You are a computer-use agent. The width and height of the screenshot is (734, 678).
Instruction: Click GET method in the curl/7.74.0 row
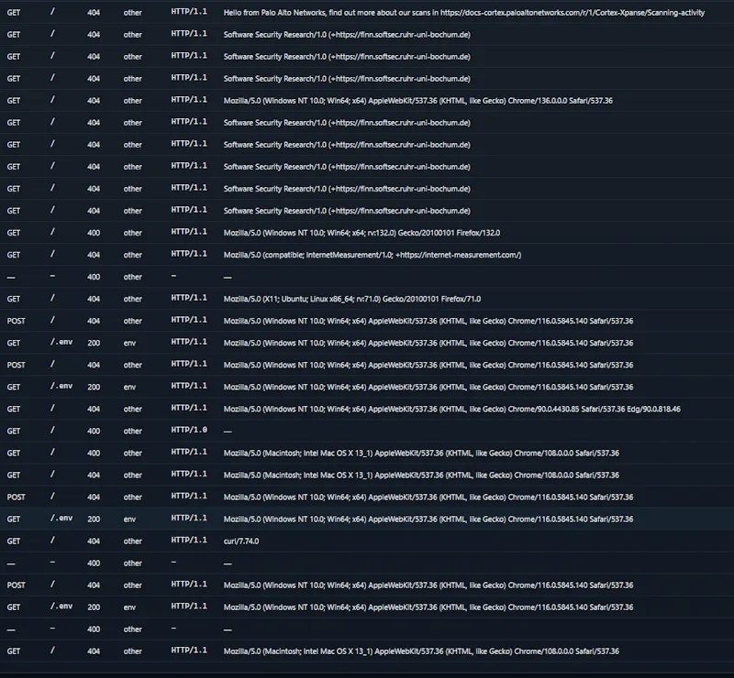pyautogui.click(x=14, y=541)
